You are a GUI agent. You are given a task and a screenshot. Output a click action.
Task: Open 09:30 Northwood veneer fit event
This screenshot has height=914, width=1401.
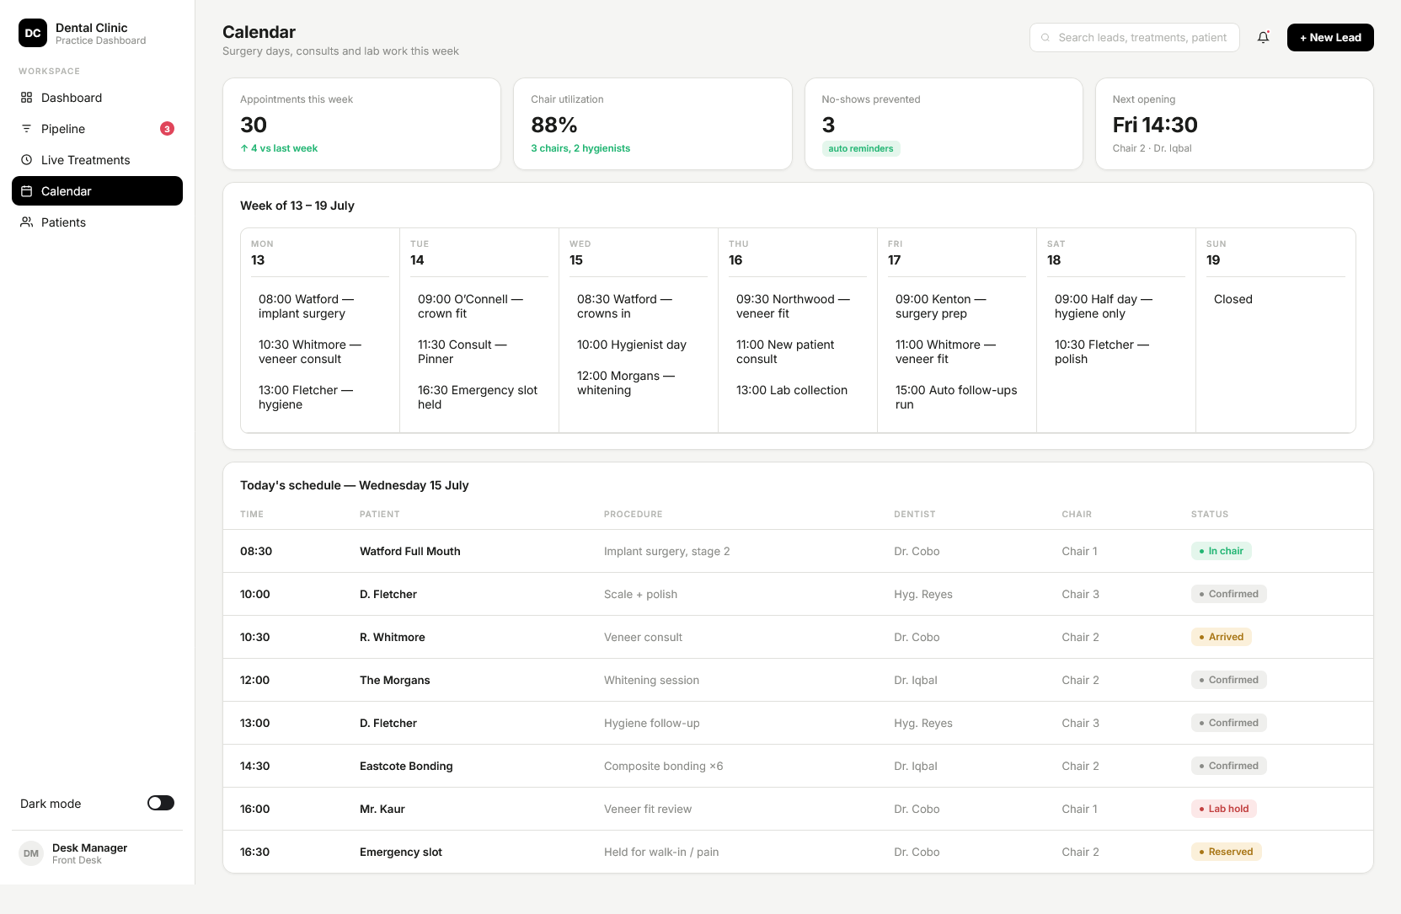point(794,307)
